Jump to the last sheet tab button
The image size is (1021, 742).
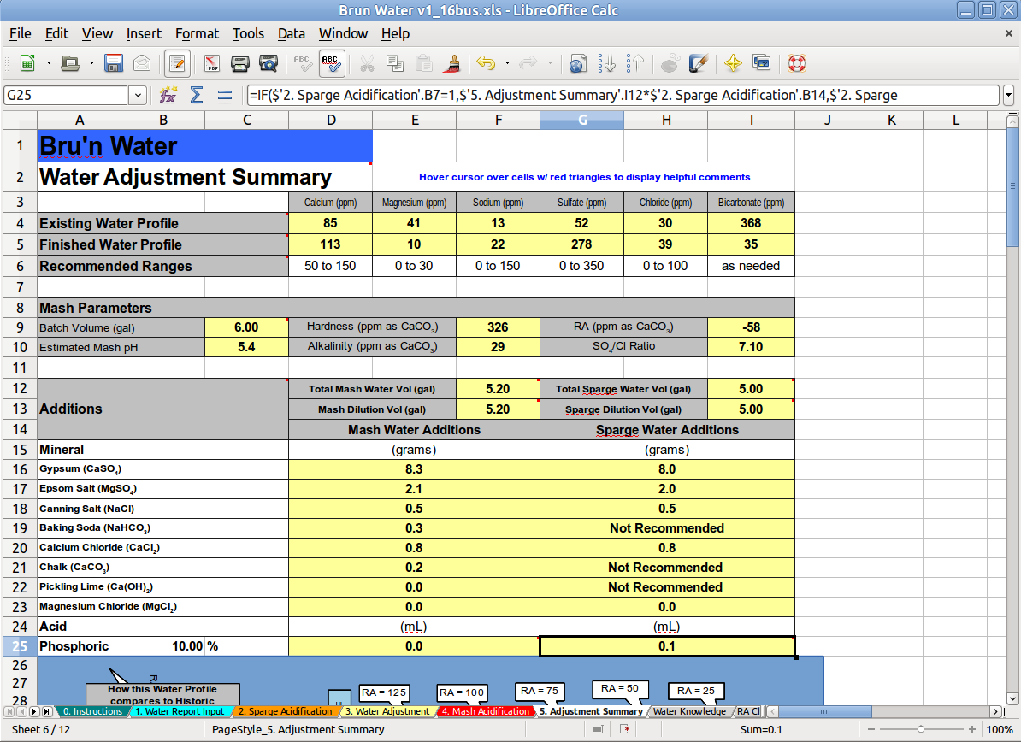[x=47, y=711]
